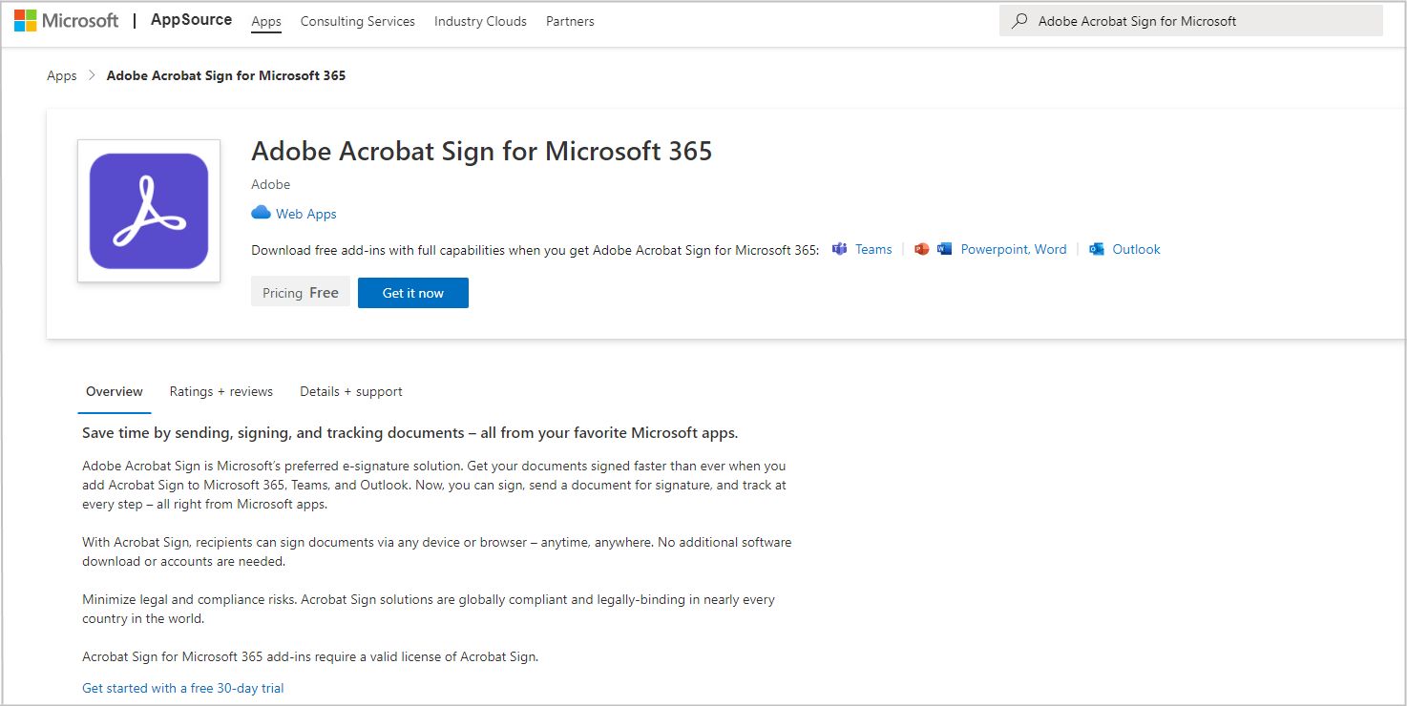Open Consulting Services menu item
This screenshot has width=1407, height=706.
[x=358, y=21]
